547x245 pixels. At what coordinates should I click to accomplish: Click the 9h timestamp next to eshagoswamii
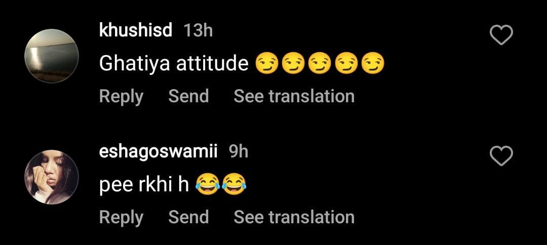(x=239, y=151)
